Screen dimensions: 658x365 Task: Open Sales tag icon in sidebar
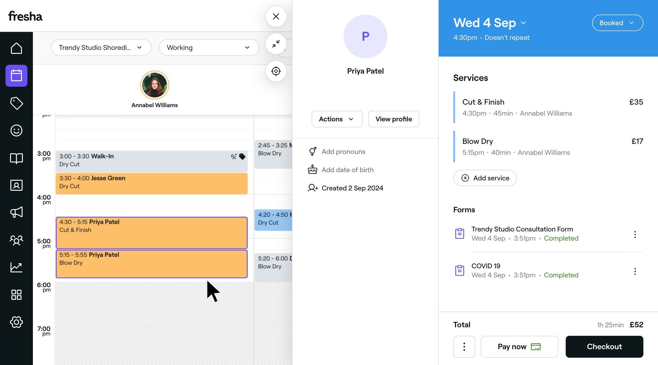point(16,103)
